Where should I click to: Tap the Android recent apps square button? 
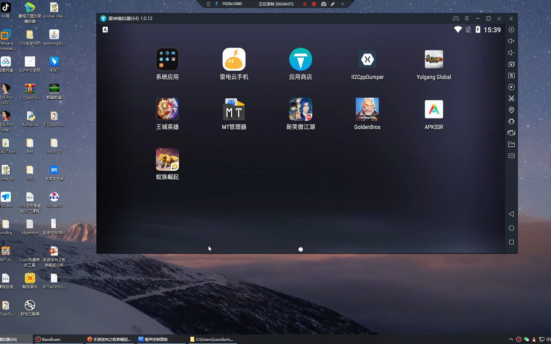click(x=511, y=242)
